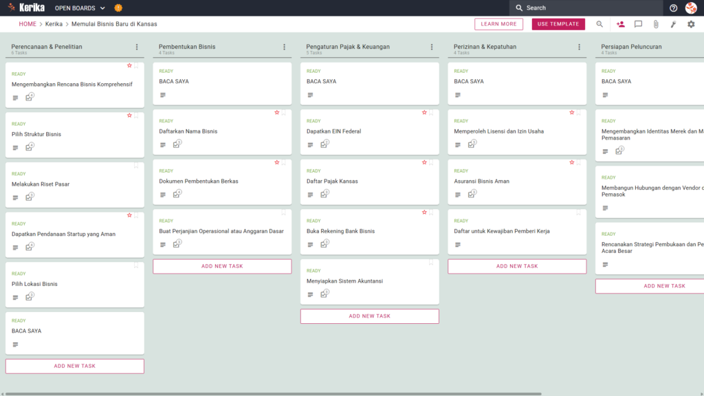Viewport: 704px width, 396px height.
Task: Open board search magnifier icon
Action: (599, 24)
